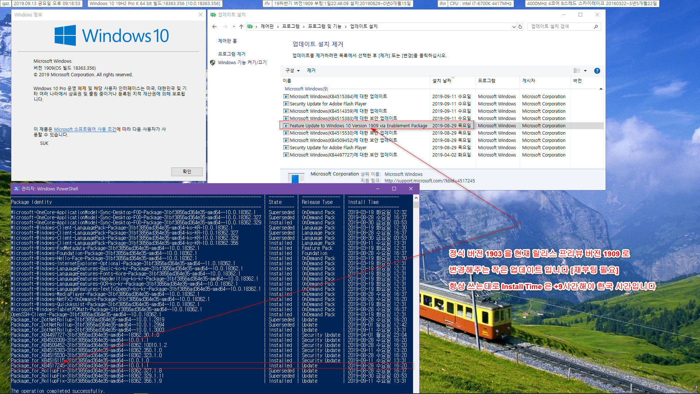Sort by the 게시자 column header
Image resolution: width=700 pixels, height=394 pixels.
click(545, 81)
